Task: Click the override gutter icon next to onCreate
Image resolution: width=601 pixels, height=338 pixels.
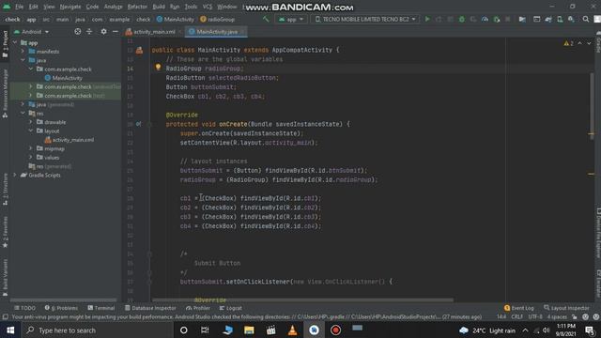Action: point(138,124)
